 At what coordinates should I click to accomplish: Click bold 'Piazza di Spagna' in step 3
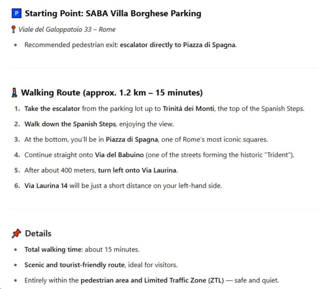[x=129, y=140]
